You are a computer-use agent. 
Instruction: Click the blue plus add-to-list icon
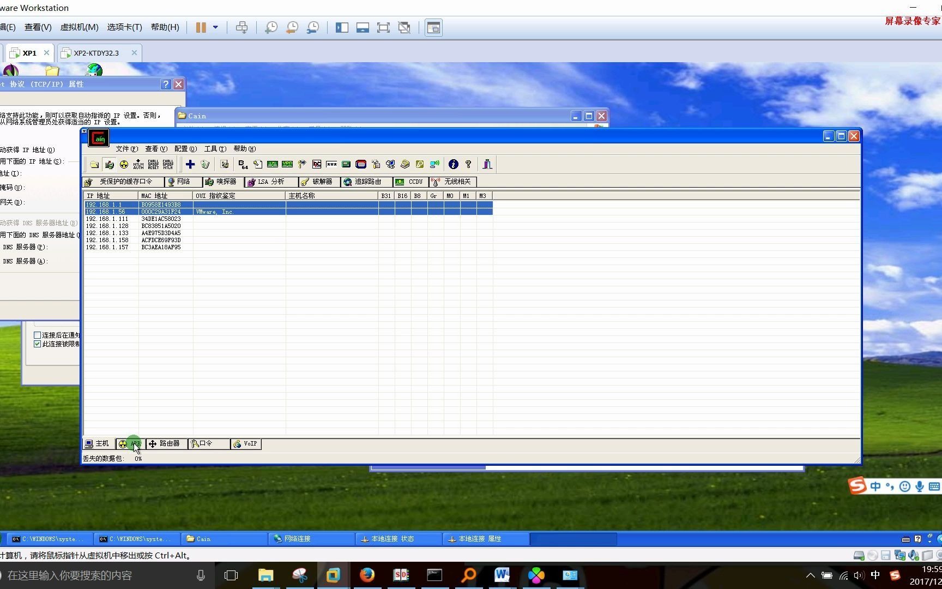(190, 164)
